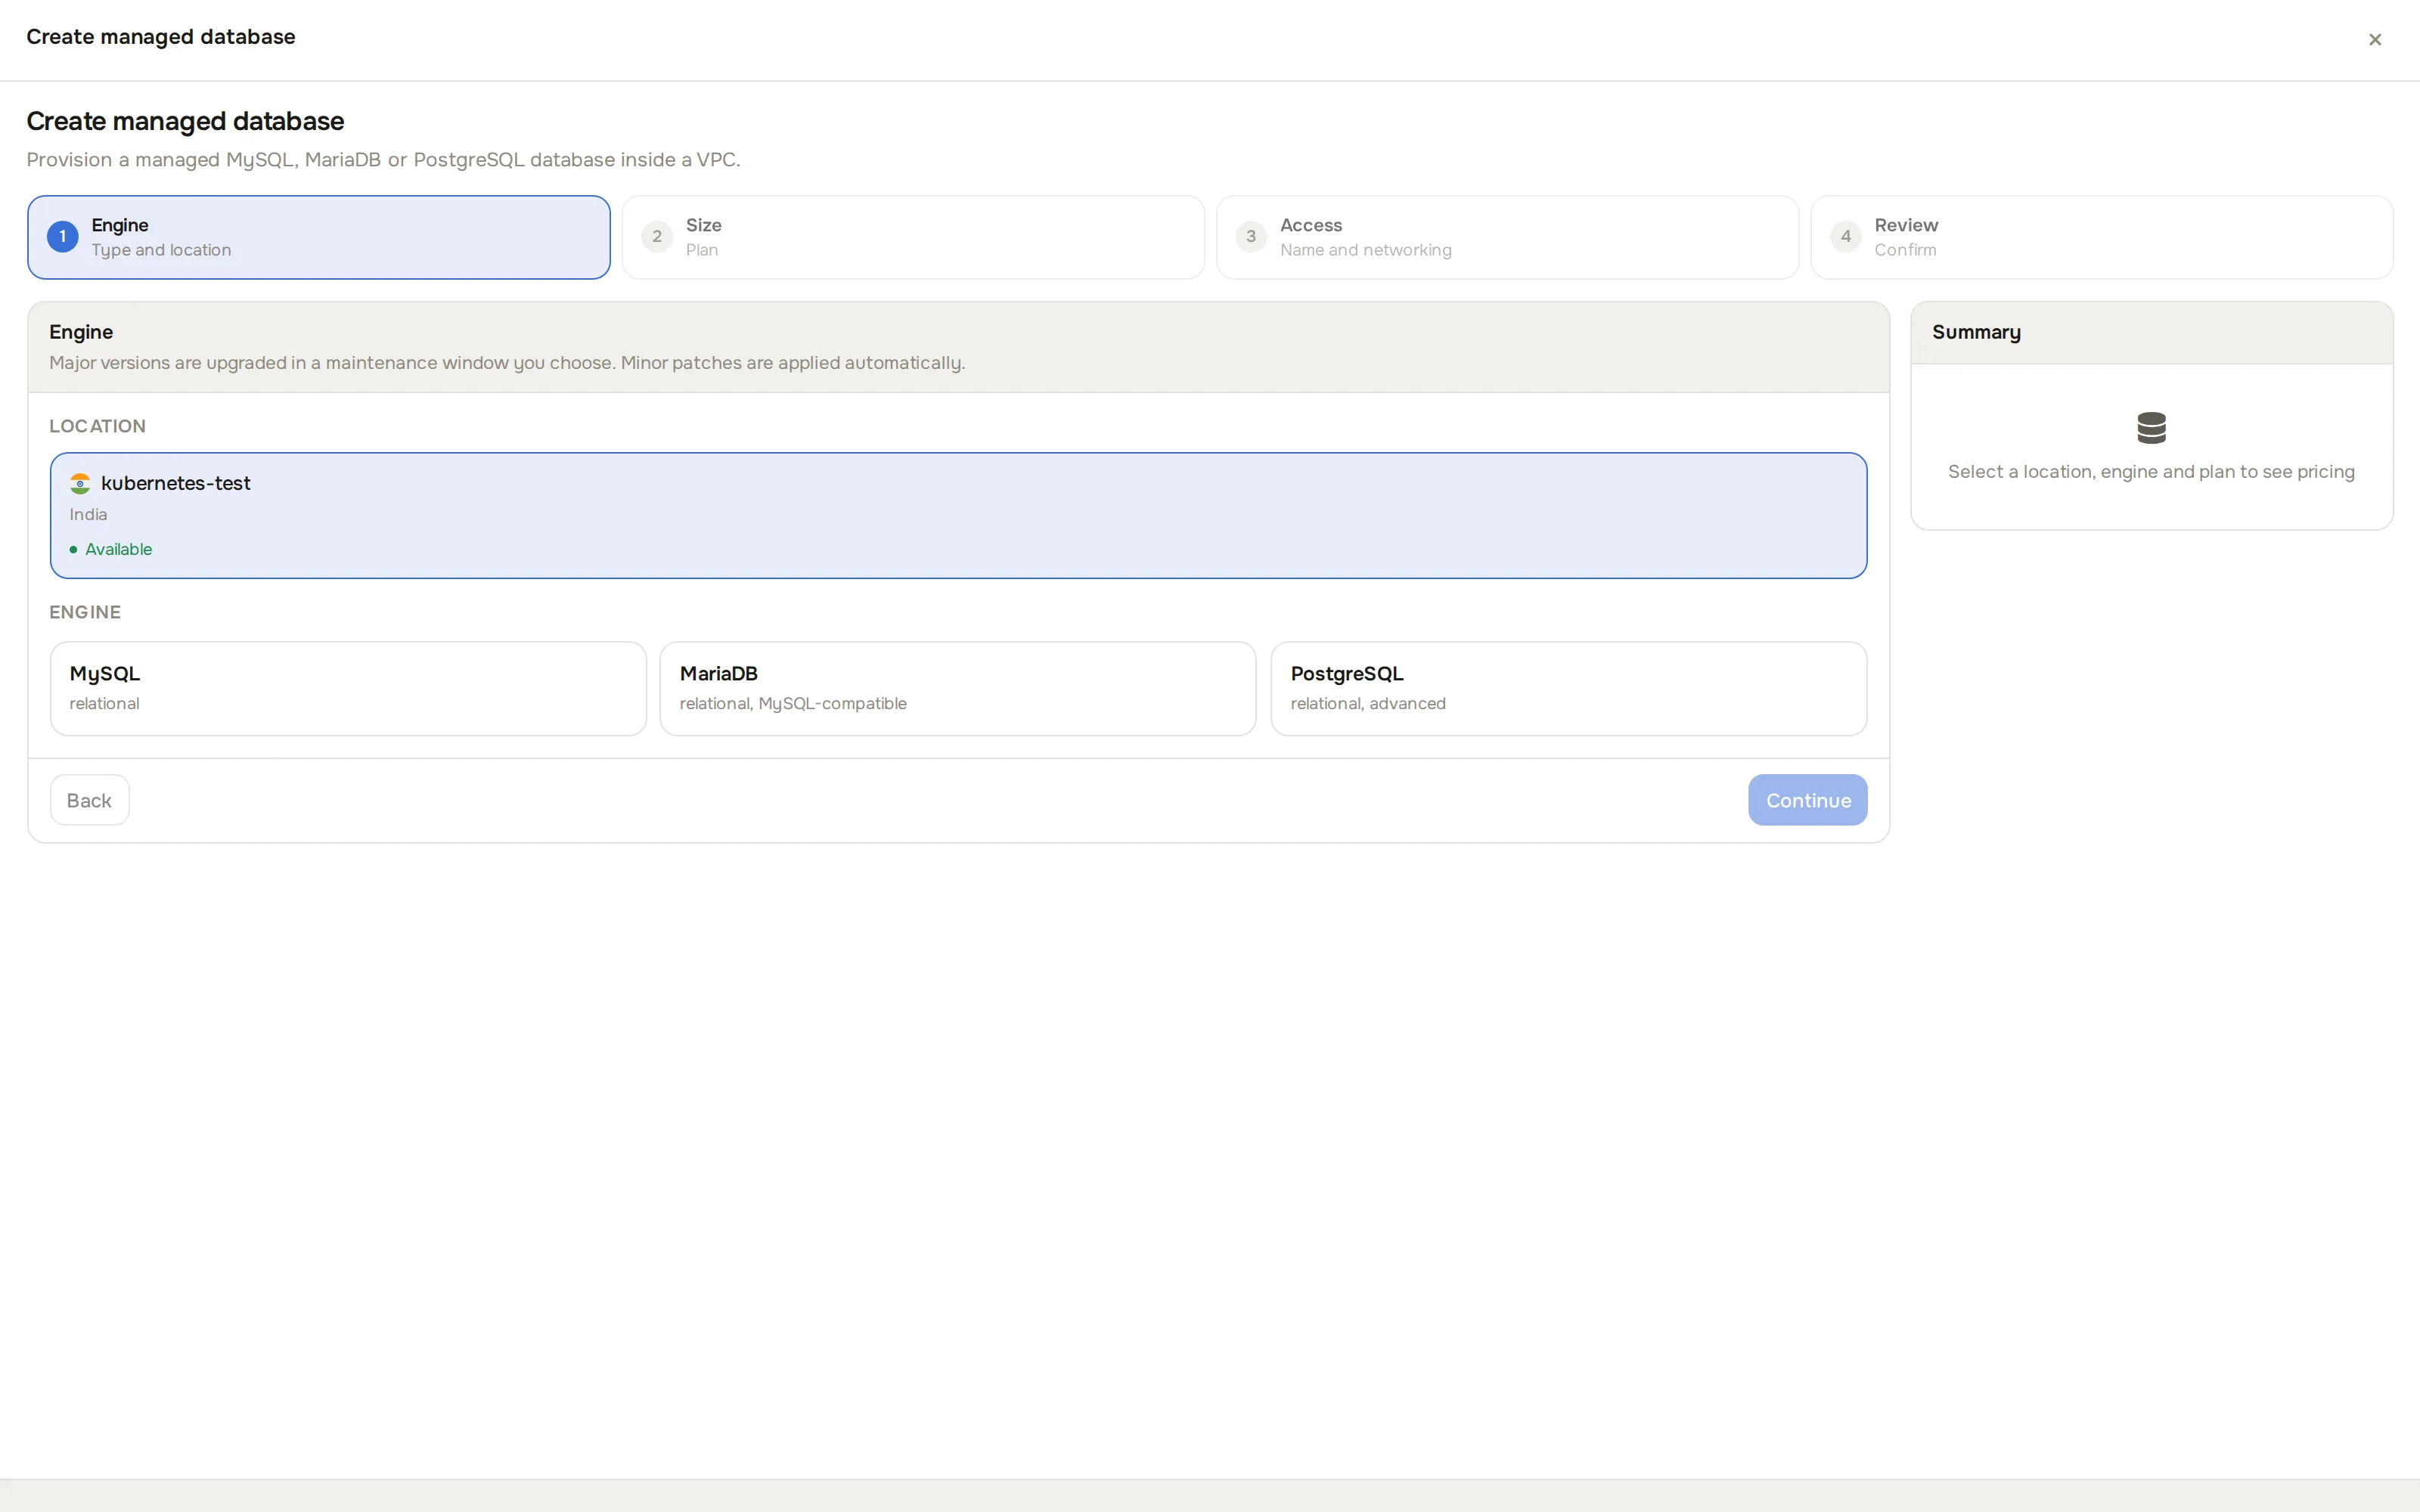Image resolution: width=2420 pixels, height=1512 pixels.
Task: Click 'Name and networking' subtitle
Action: (1365, 250)
